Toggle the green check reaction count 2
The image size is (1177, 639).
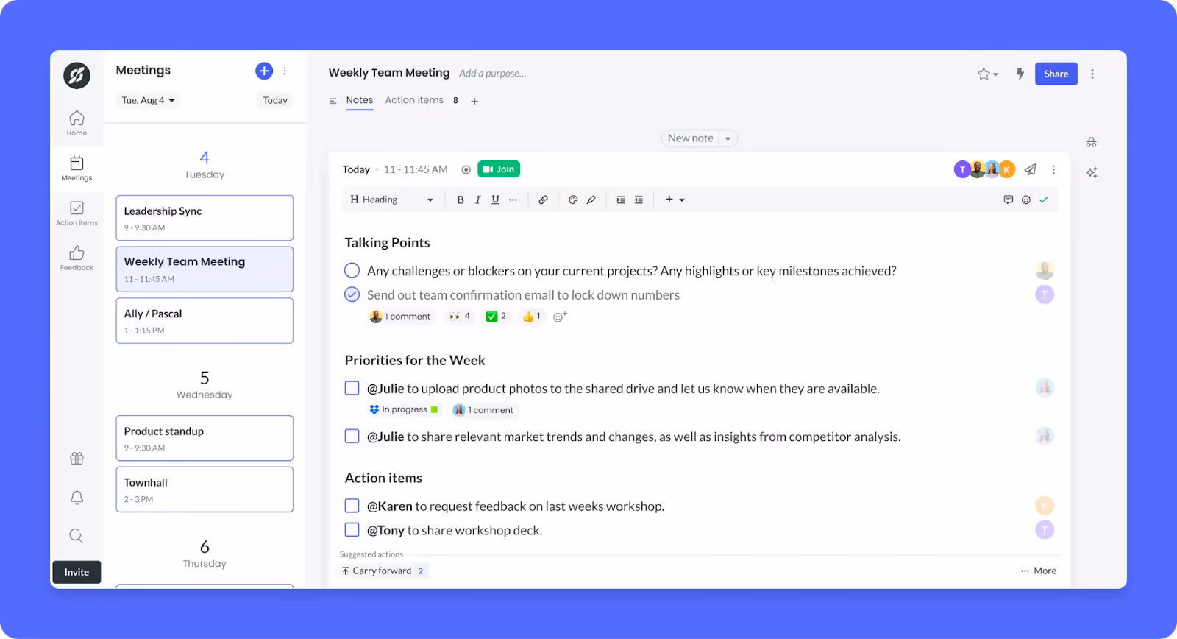click(497, 316)
